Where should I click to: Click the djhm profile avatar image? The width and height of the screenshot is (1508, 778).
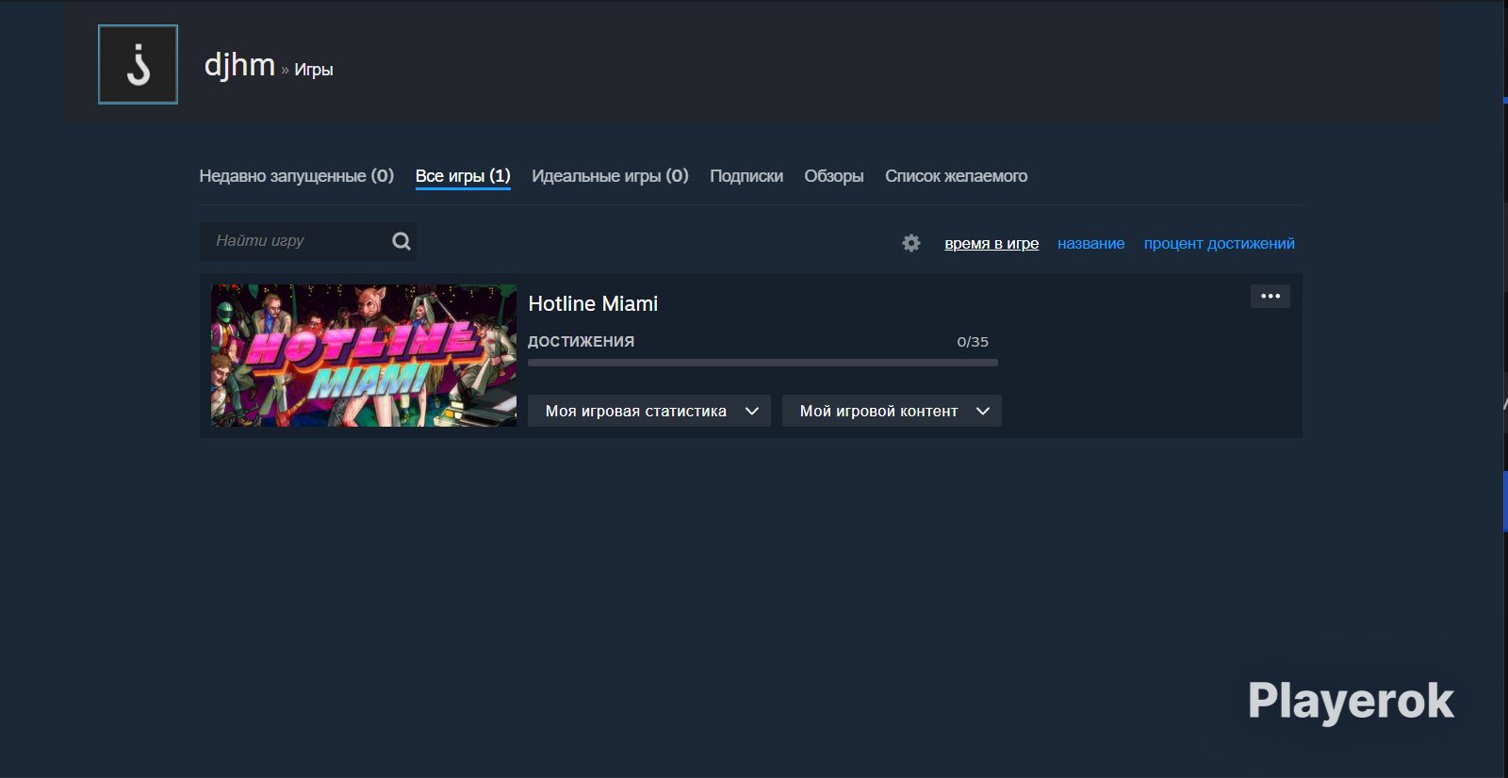pos(138,64)
